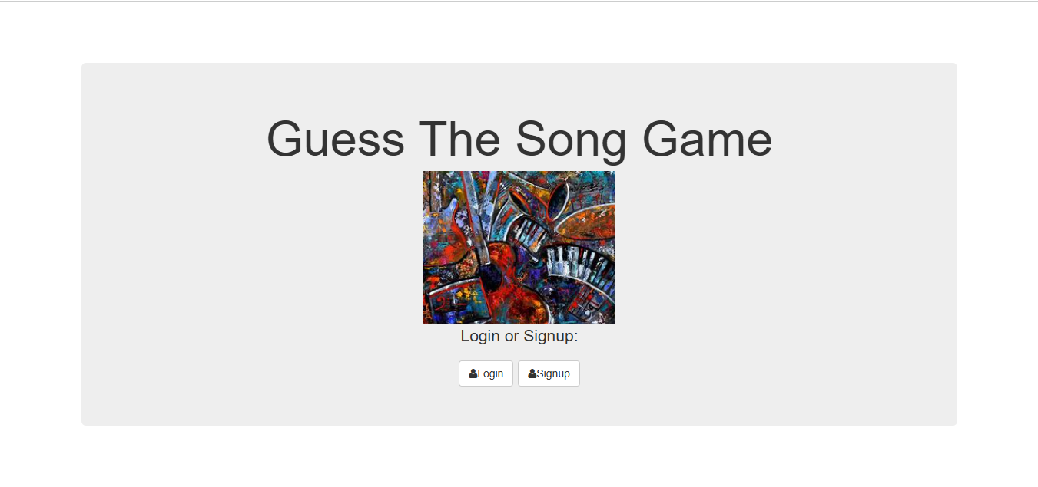
Task: Click the lower piano keyboard in the painting
Action: coord(580,265)
